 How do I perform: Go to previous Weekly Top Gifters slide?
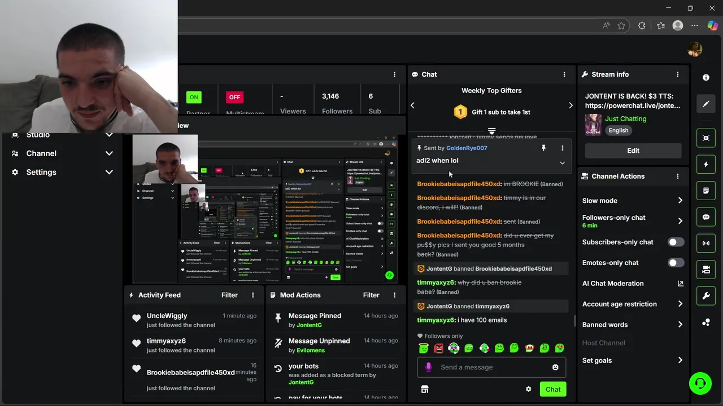412,105
